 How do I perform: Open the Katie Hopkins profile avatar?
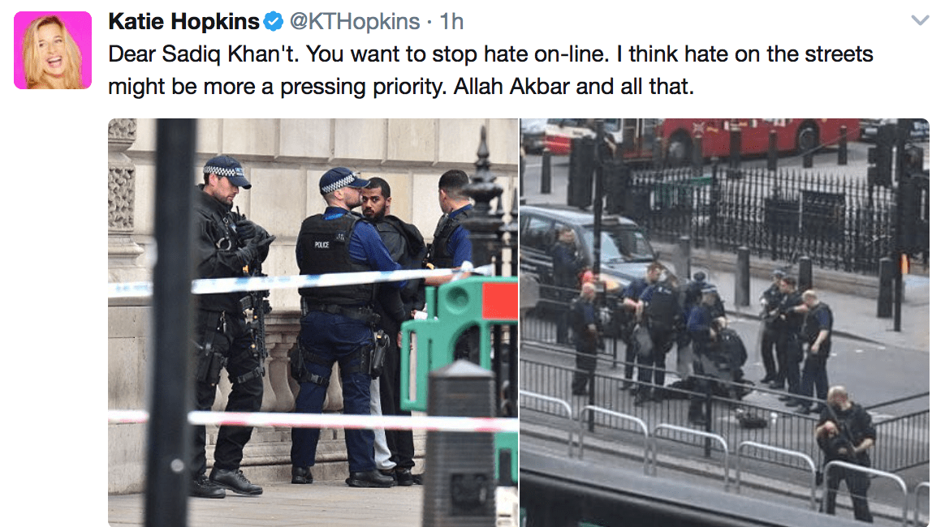click(x=53, y=50)
